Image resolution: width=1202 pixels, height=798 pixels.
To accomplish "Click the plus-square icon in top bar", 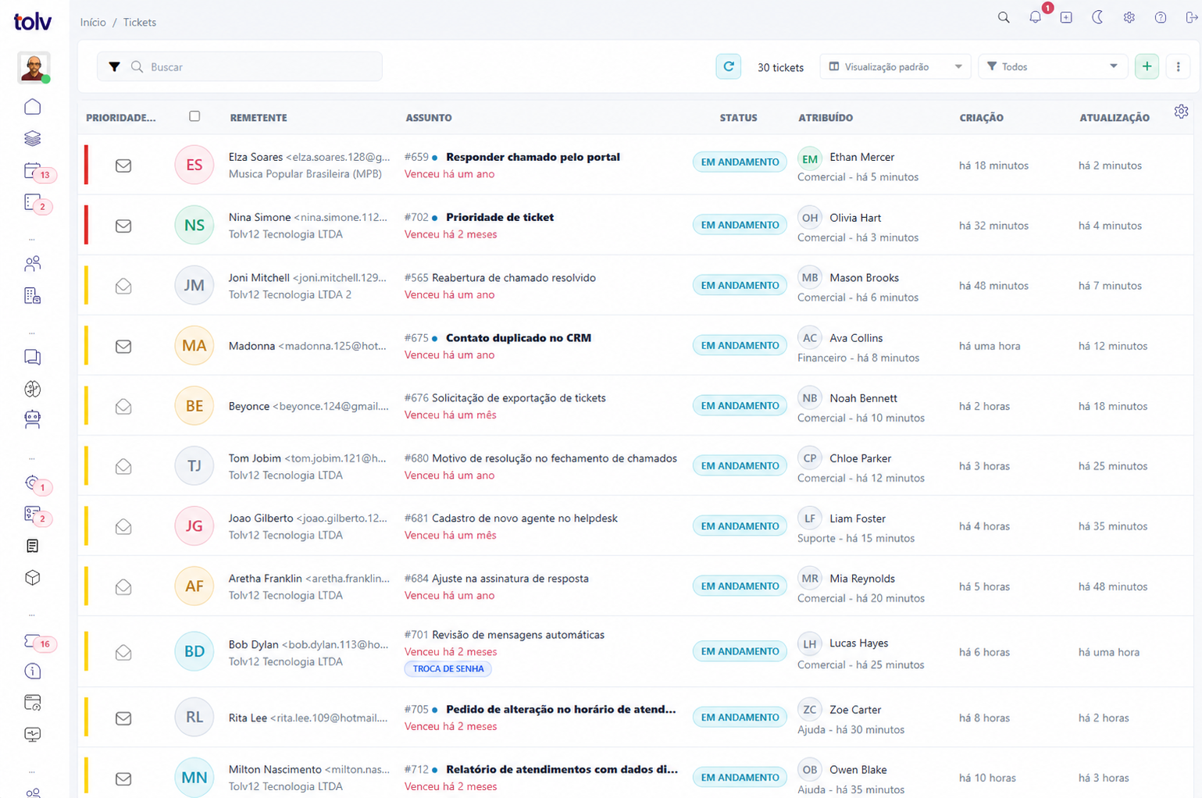I will (x=1066, y=18).
